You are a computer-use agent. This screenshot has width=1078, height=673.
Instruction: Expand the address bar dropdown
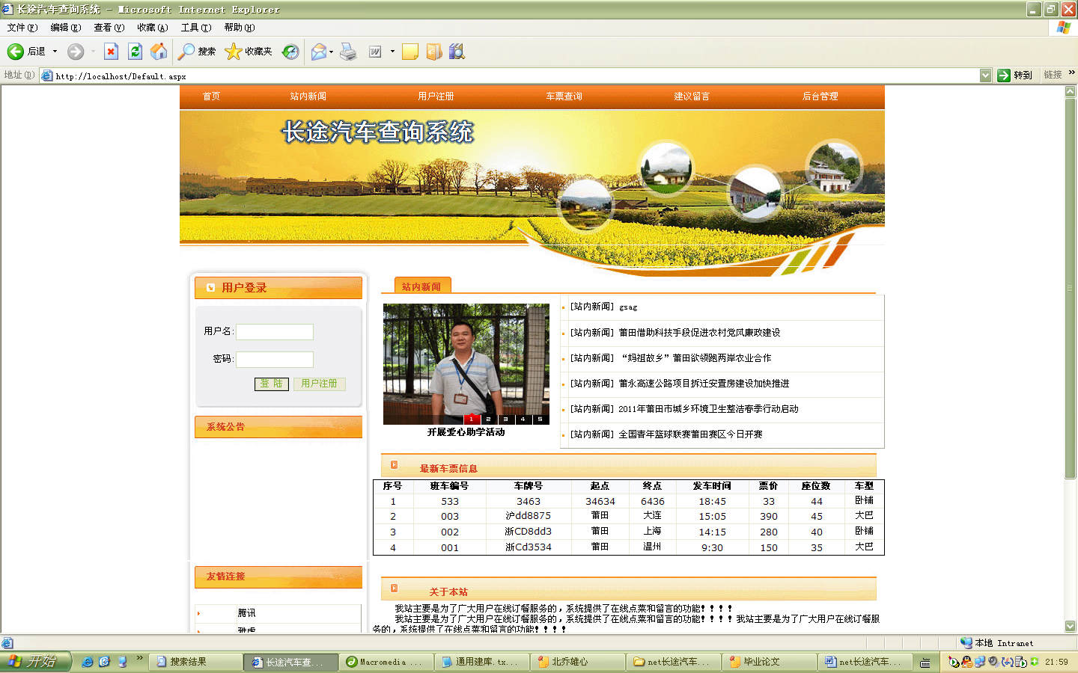click(985, 76)
